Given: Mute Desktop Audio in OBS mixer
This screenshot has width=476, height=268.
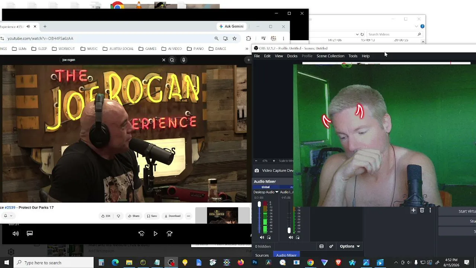Looking at the screenshot, I should pyautogui.click(x=262, y=237).
